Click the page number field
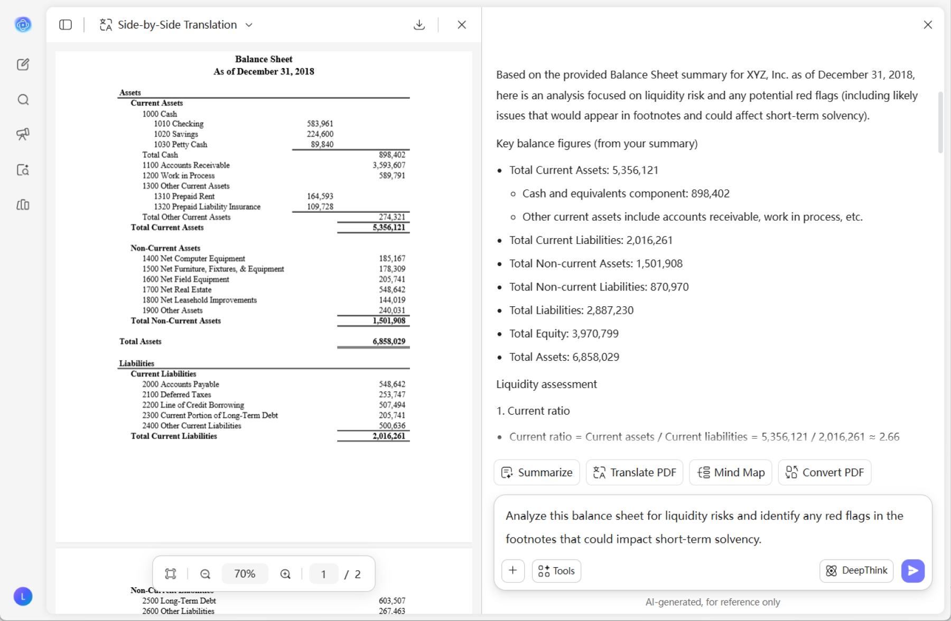 (323, 574)
